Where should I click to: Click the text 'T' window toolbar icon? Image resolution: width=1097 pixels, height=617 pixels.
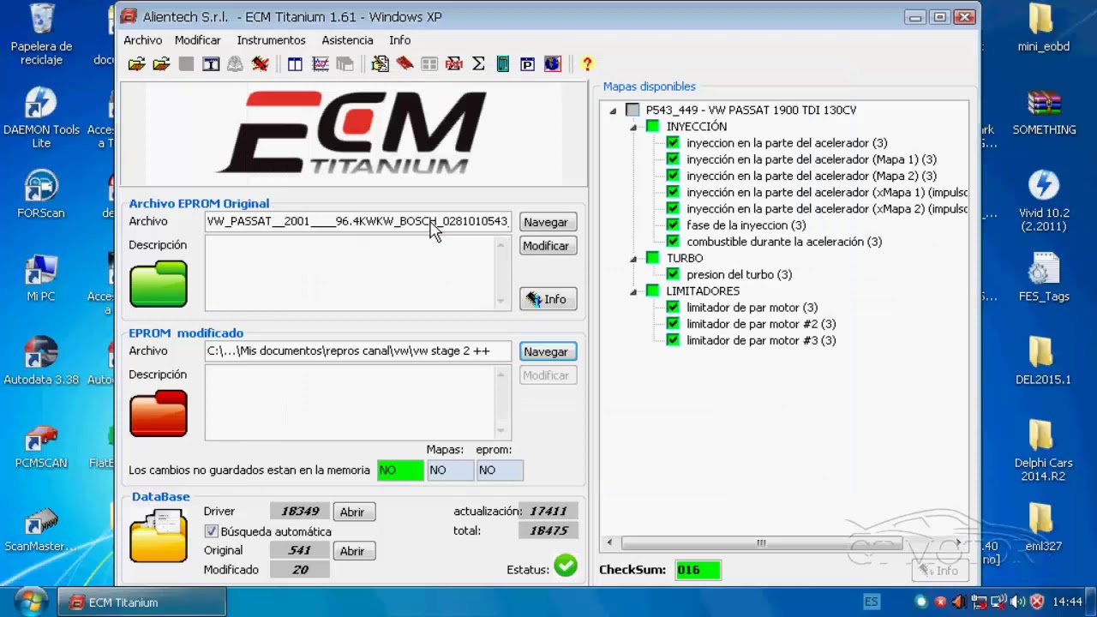(x=211, y=64)
